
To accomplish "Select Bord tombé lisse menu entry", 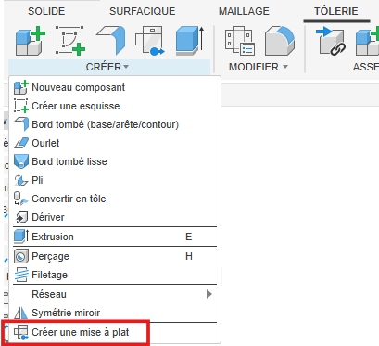I will tap(115, 161).
